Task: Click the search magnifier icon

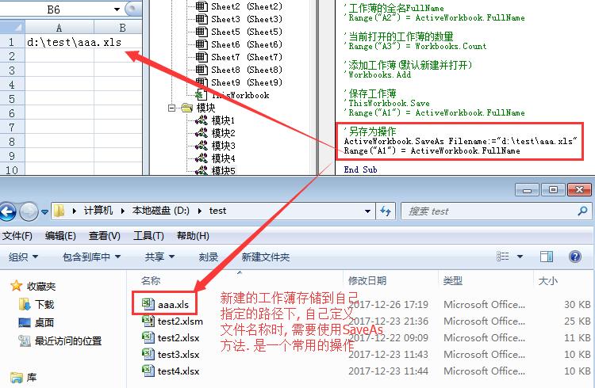Action: coord(582,211)
